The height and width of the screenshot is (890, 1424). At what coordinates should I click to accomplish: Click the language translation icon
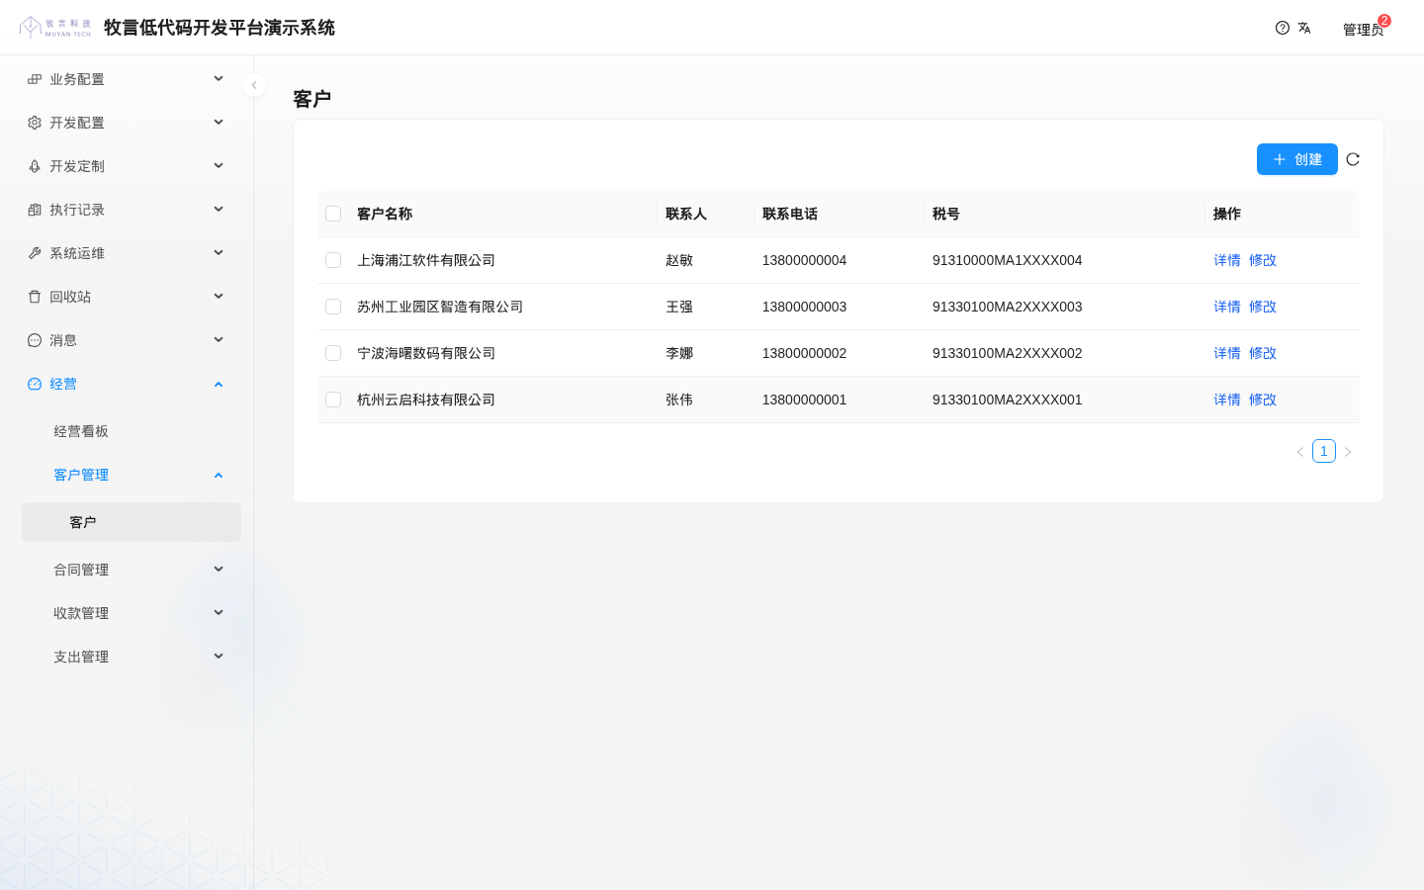pos(1304,28)
